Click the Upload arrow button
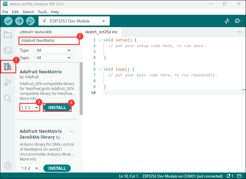 (19, 21)
